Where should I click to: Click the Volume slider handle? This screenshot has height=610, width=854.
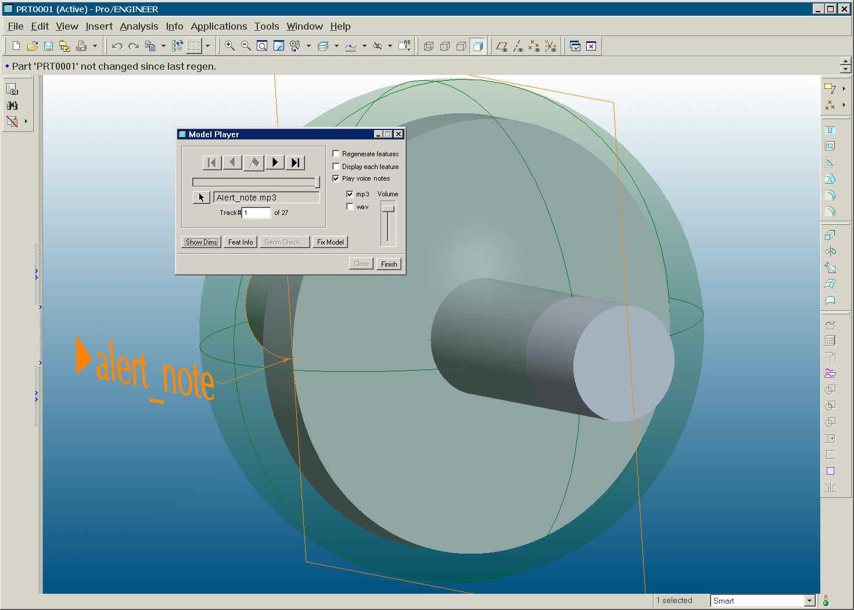[387, 209]
